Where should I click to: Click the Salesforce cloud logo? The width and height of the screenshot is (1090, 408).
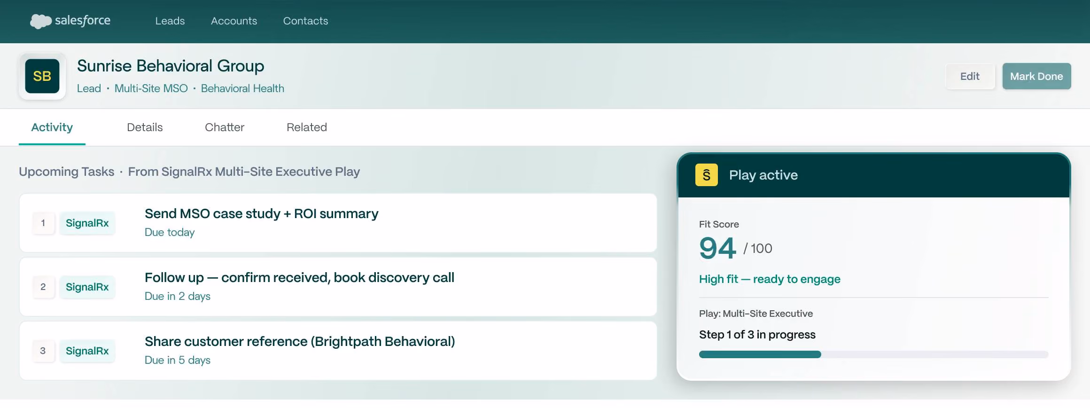[x=70, y=21]
